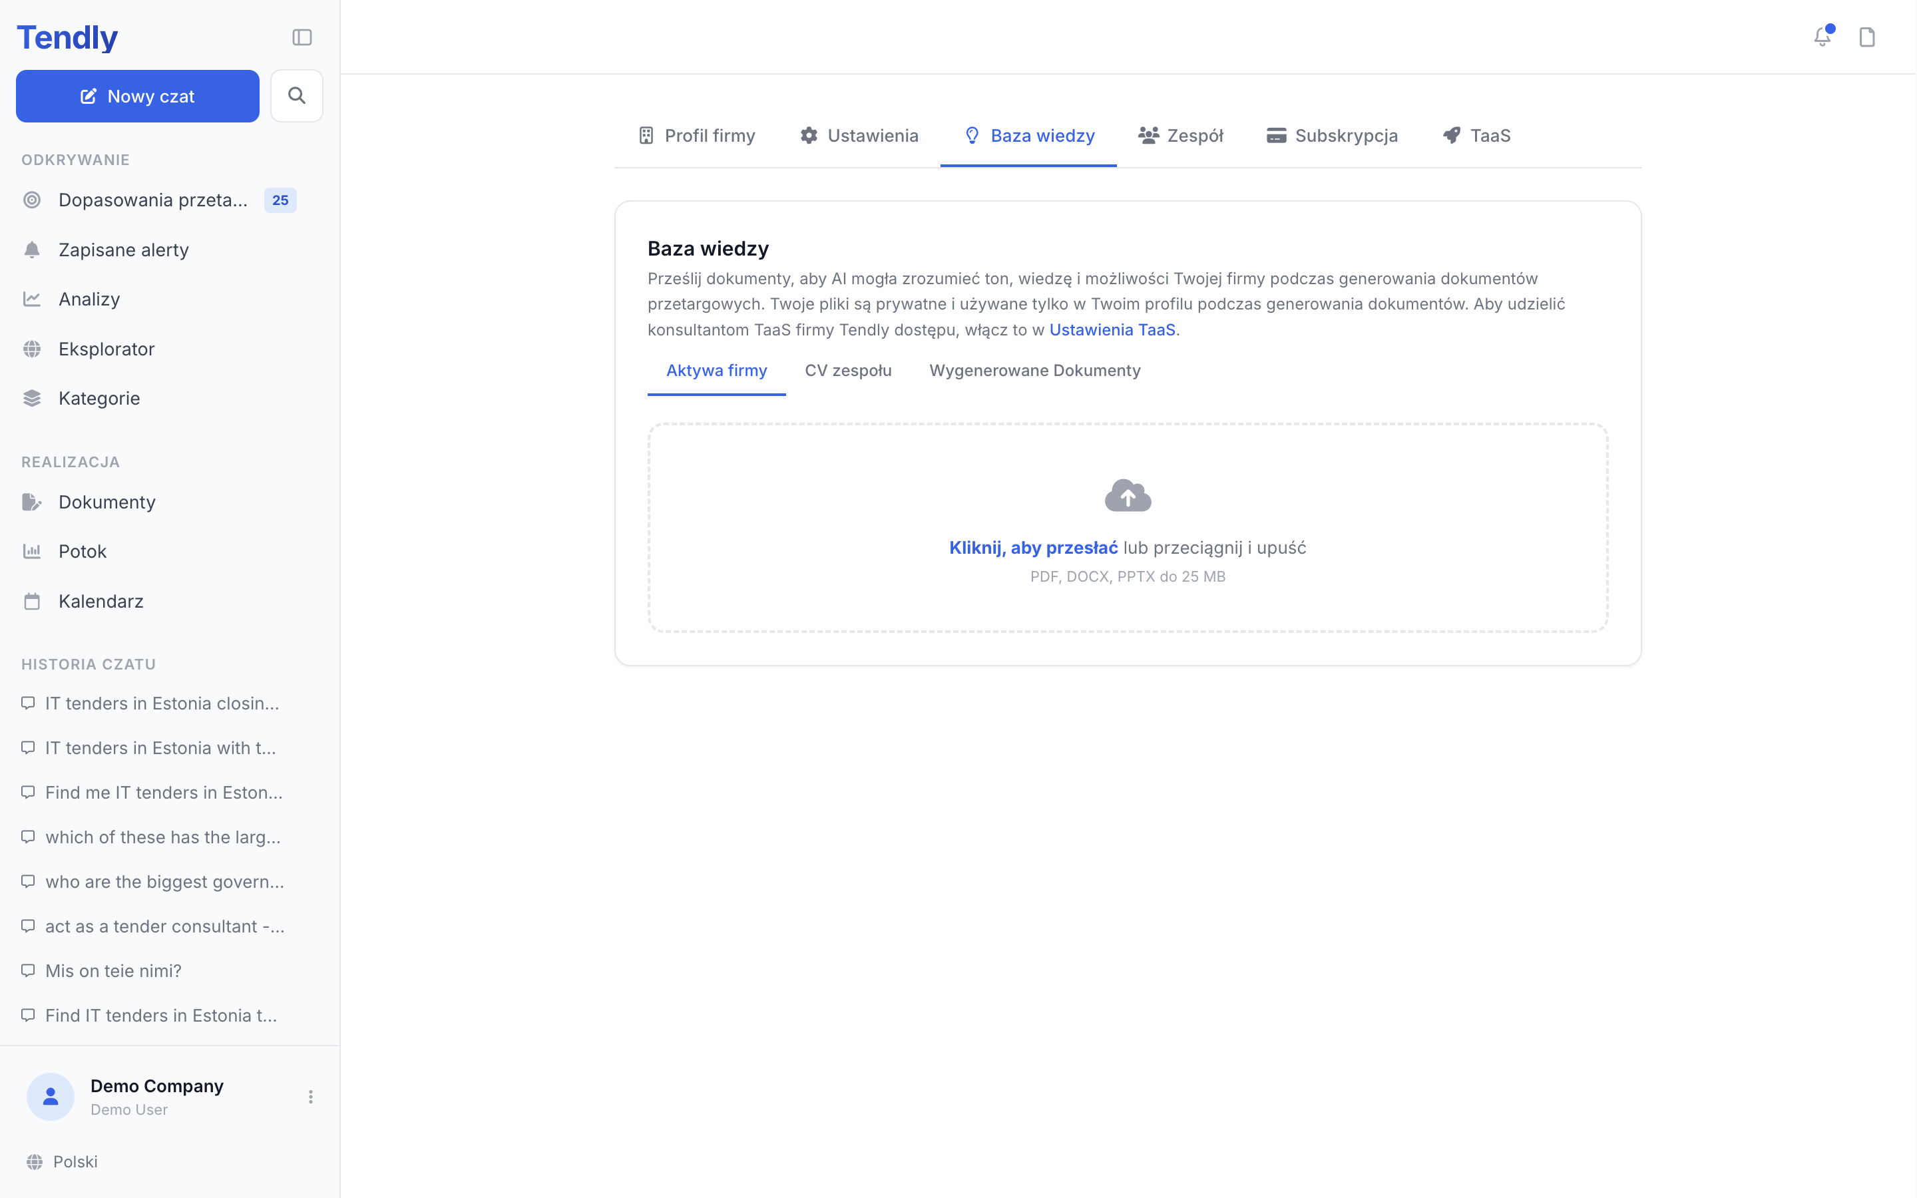Viewport: 1917px width, 1198px height.
Task: Click the chat icon beside 'act as a tender consultant'
Action: coord(29,926)
